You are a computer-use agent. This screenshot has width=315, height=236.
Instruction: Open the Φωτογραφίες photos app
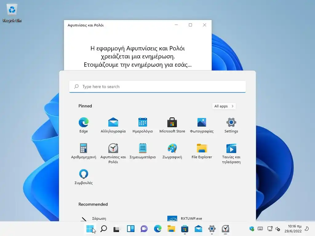pos(202,125)
